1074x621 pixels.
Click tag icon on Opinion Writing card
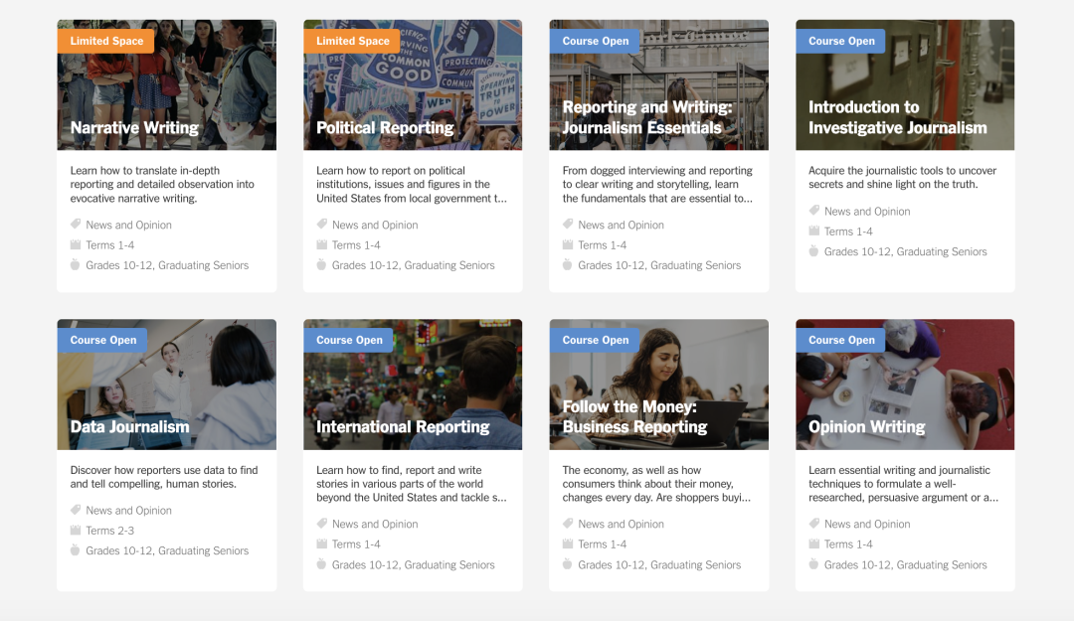[x=813, y=524]
